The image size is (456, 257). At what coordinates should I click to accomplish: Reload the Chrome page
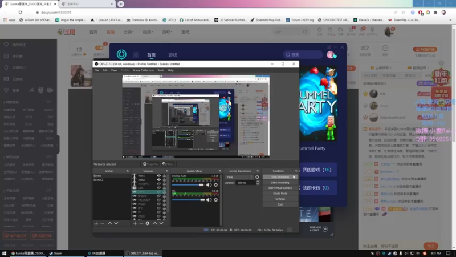[21, 12]
